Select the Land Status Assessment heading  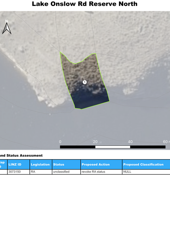point(21,156)
